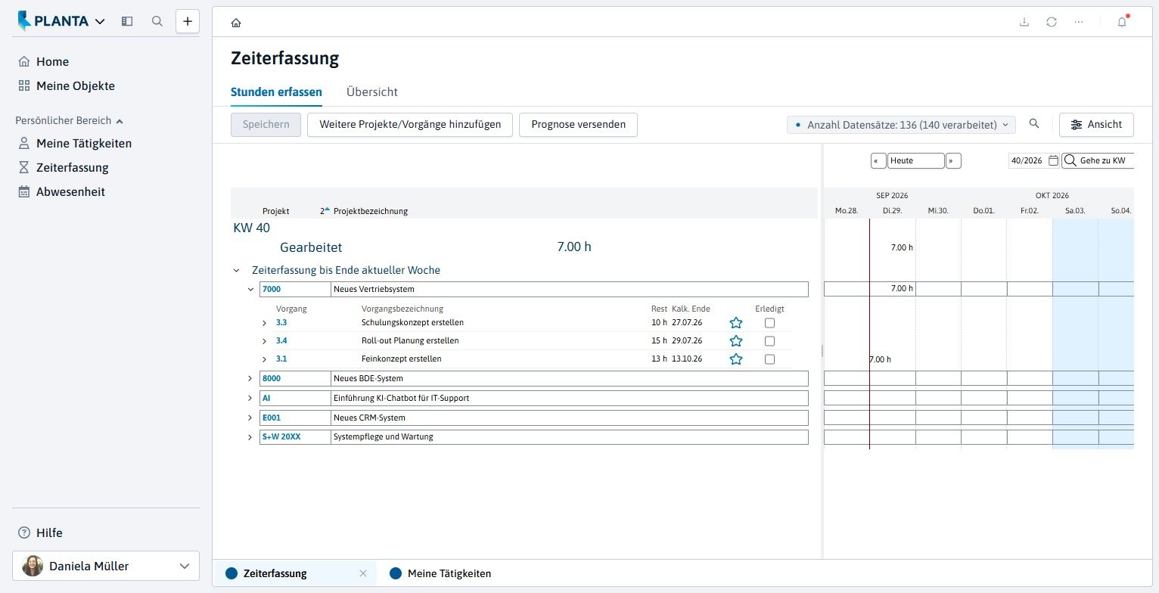Image resolution: width=1159 pixels, height=593 pixels.
Task: Jump to previous week with « button
Action: click(878, 160)
